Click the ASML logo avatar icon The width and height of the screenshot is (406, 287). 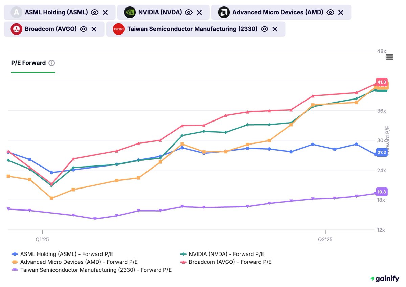pos(16,13)
